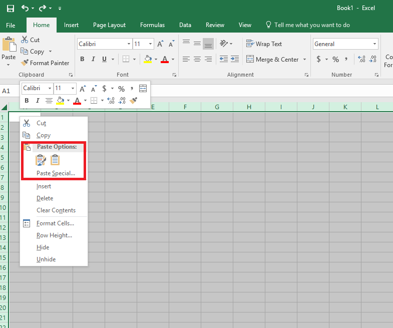Click the Merge & Center button
The image size is (393, 328).
272,60
